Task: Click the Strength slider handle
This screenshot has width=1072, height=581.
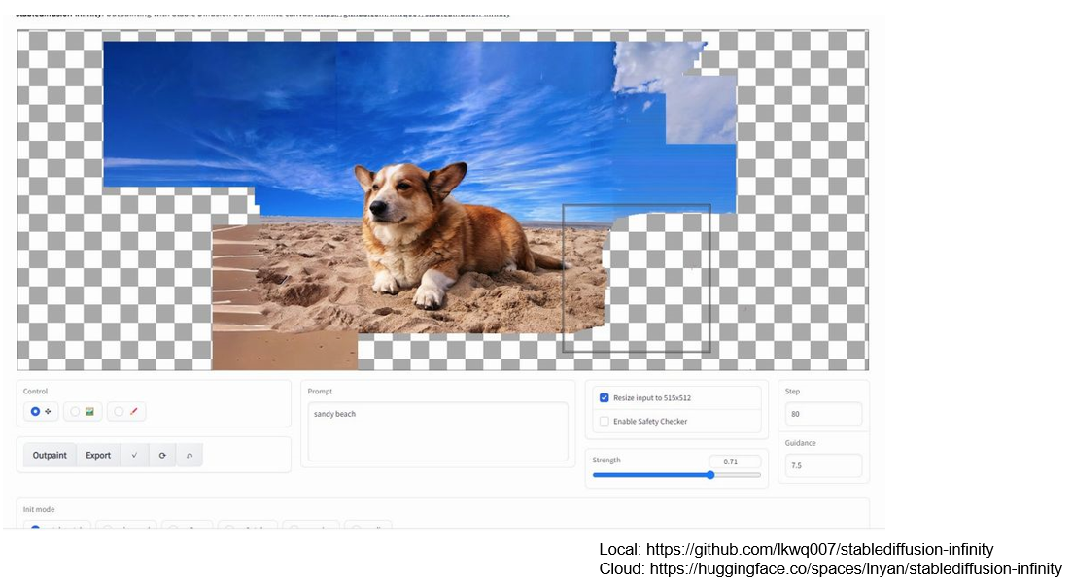Action: pos(710,475)
